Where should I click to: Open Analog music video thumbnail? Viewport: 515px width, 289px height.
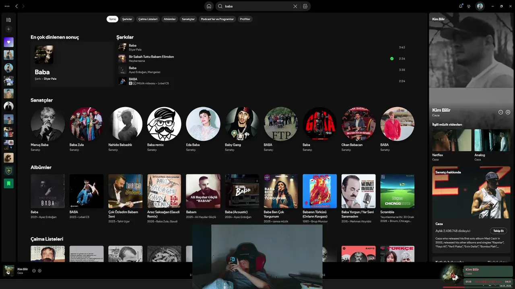(492, 140)
